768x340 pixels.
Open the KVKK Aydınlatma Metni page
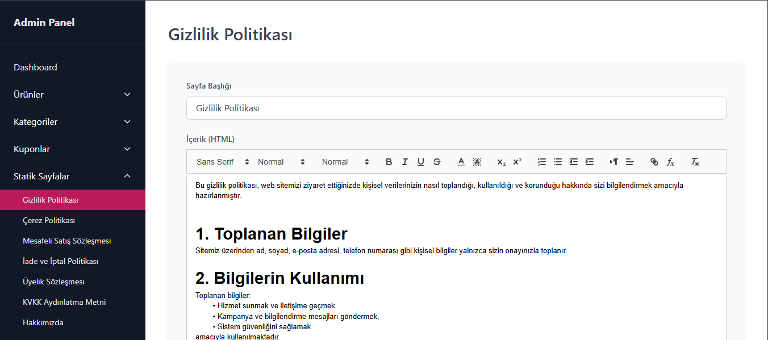(64, 301)
